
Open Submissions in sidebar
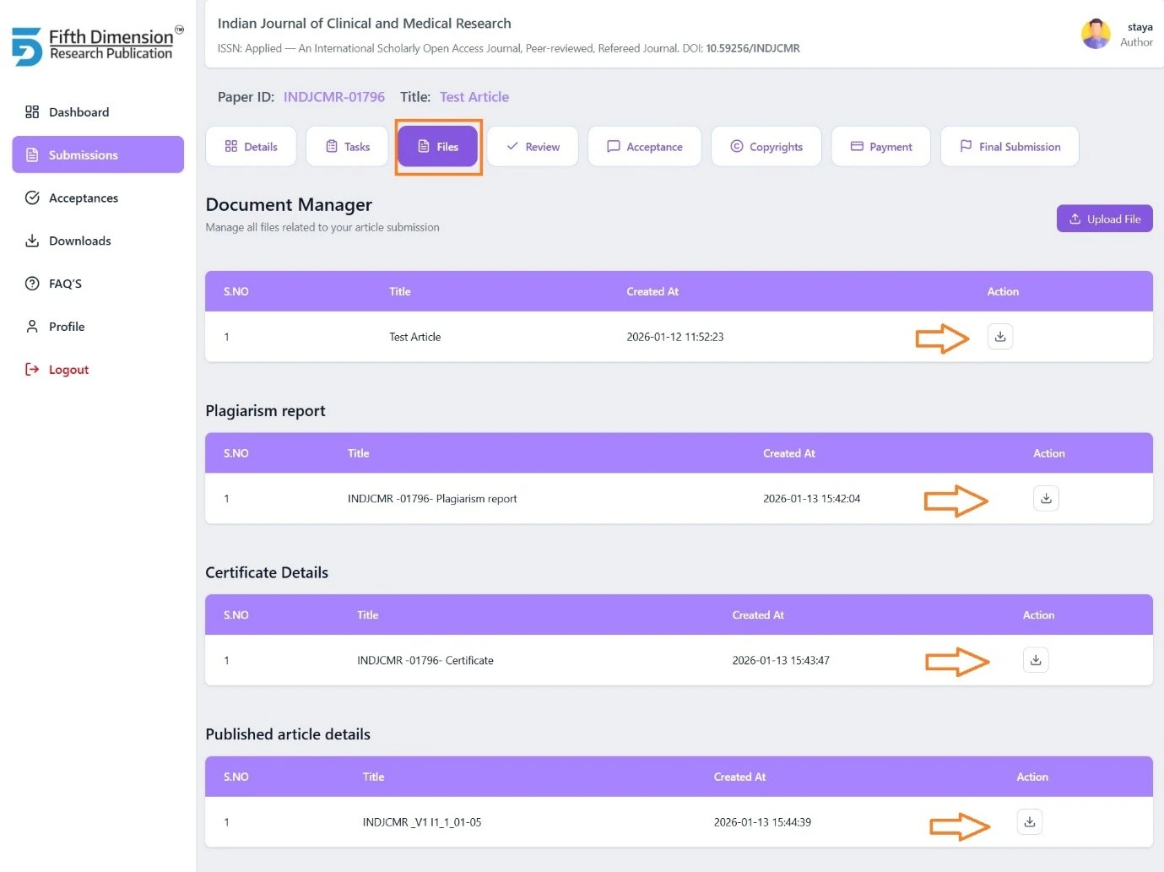click(98, 155)
